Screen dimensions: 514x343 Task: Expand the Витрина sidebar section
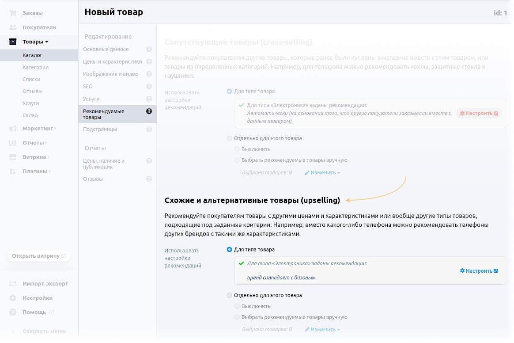pyautogui.click(x=34, y=157)
